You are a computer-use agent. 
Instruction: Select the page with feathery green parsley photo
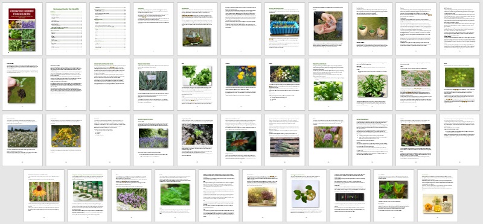pyautogui.click(x=175, y=196)
